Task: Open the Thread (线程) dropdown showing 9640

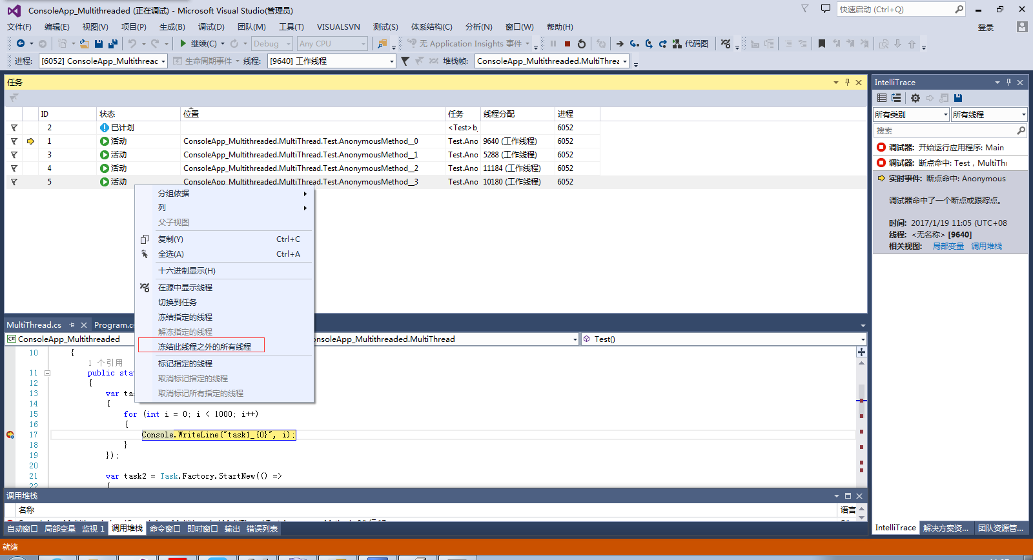Action: pyautogui.click(x=331, y=61)
